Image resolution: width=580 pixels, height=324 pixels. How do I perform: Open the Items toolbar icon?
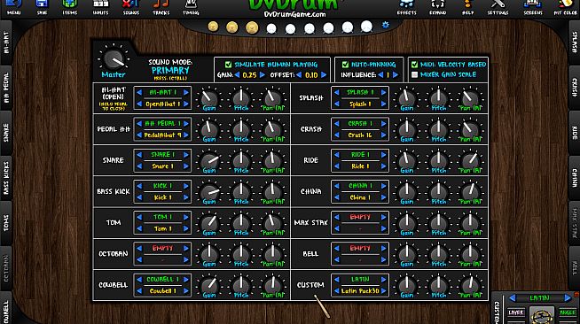[69, 7]
